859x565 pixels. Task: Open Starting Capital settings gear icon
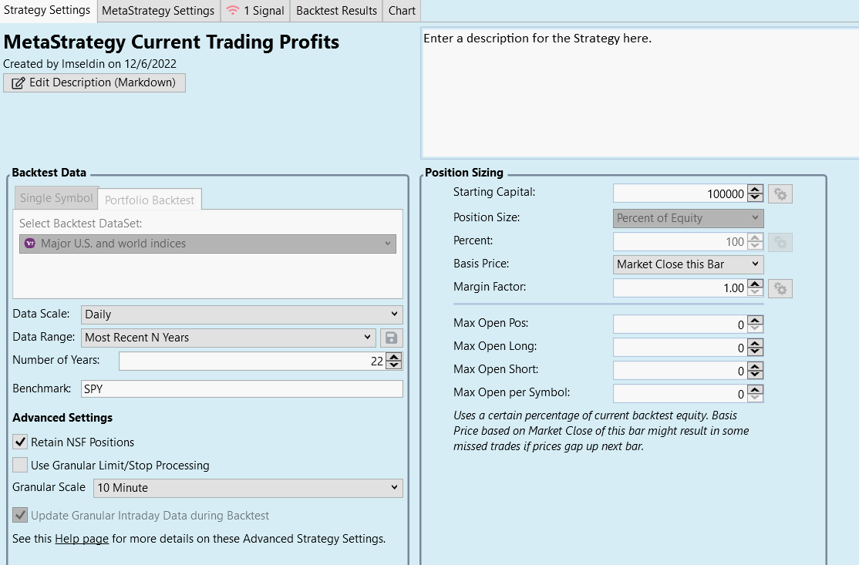pos(780,193)
